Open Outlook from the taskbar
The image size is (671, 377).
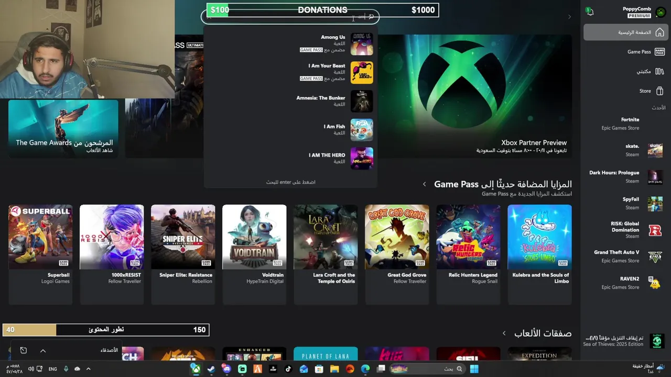pyautogui.click(x=304, y=369)
